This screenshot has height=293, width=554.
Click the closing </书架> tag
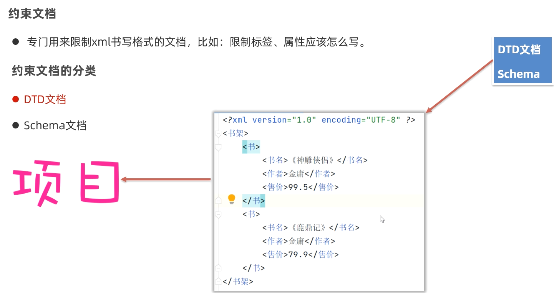[238, 281]
